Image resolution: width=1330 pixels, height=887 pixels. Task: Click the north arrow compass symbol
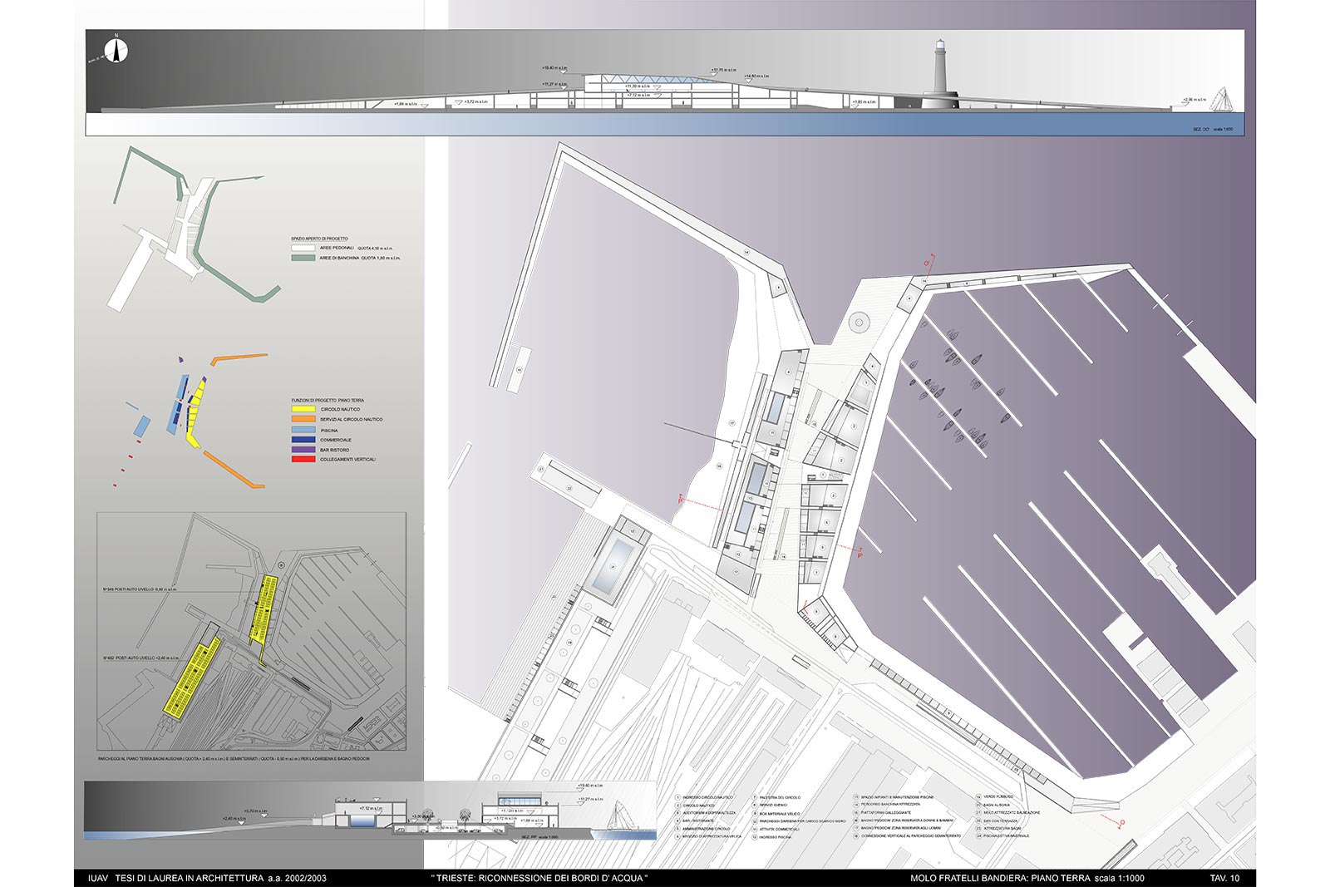(118, 50)
